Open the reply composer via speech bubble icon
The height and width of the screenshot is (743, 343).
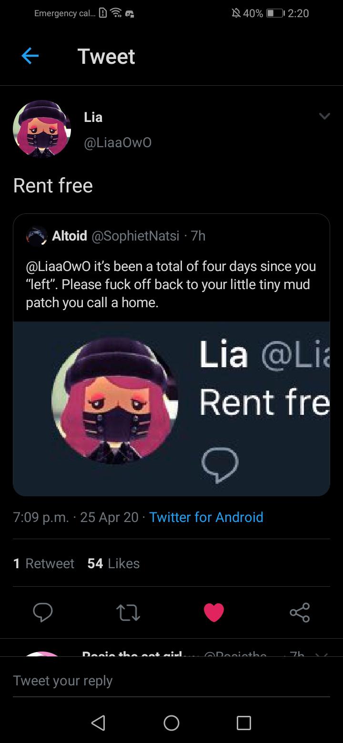(43, 613)
